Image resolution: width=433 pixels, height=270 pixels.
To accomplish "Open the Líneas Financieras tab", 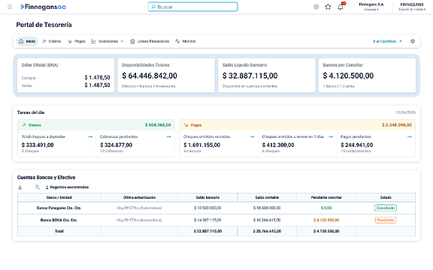I will click(150, 41).
